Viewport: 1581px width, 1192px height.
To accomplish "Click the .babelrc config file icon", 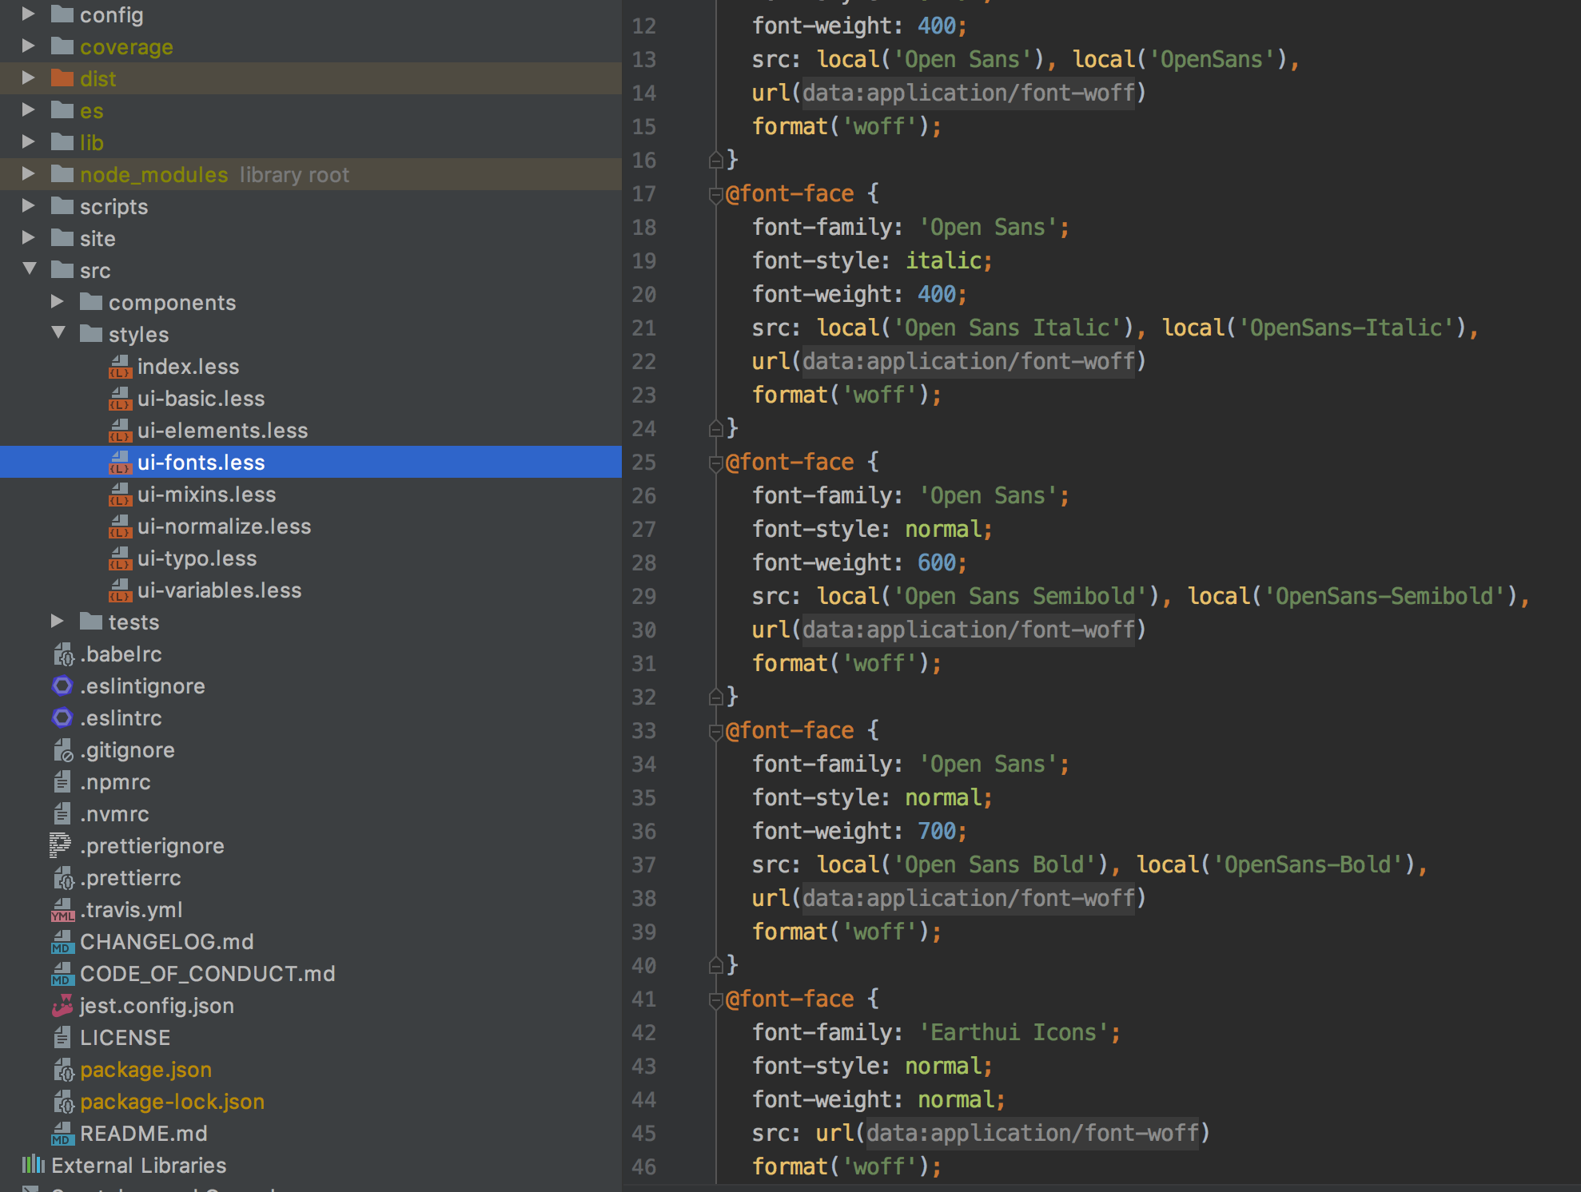I will pos(63,654).
